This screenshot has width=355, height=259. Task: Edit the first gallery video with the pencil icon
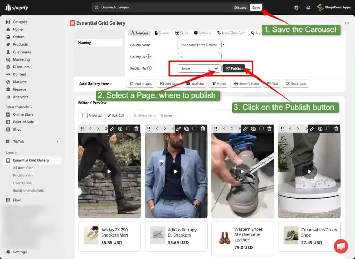point(112,129)
